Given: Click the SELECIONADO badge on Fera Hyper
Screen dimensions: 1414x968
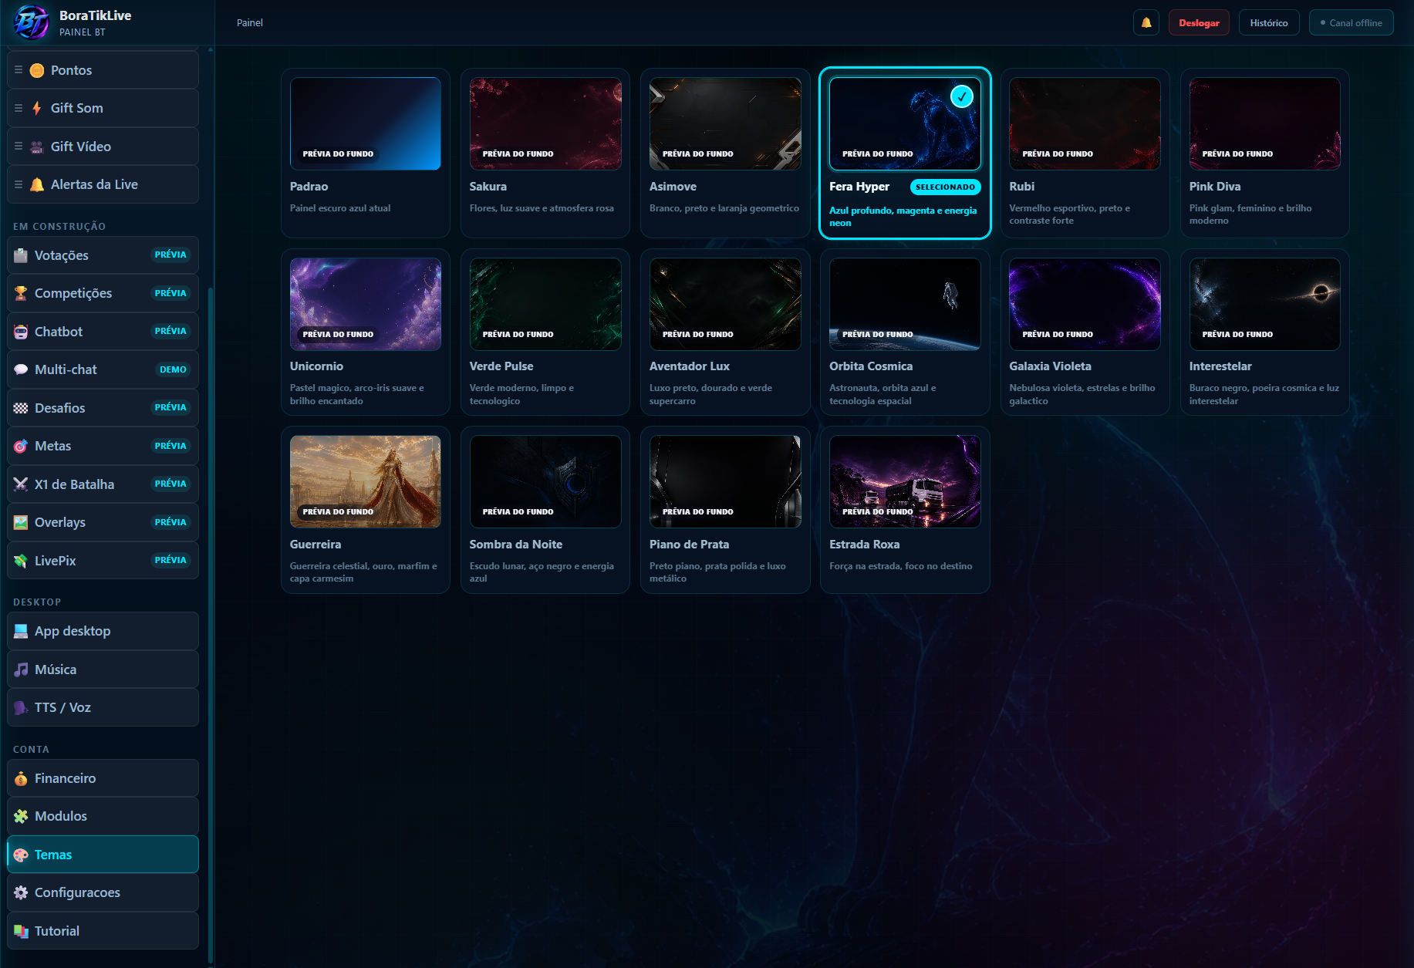Looking at the screenshot, I should (x=945, y=187).
